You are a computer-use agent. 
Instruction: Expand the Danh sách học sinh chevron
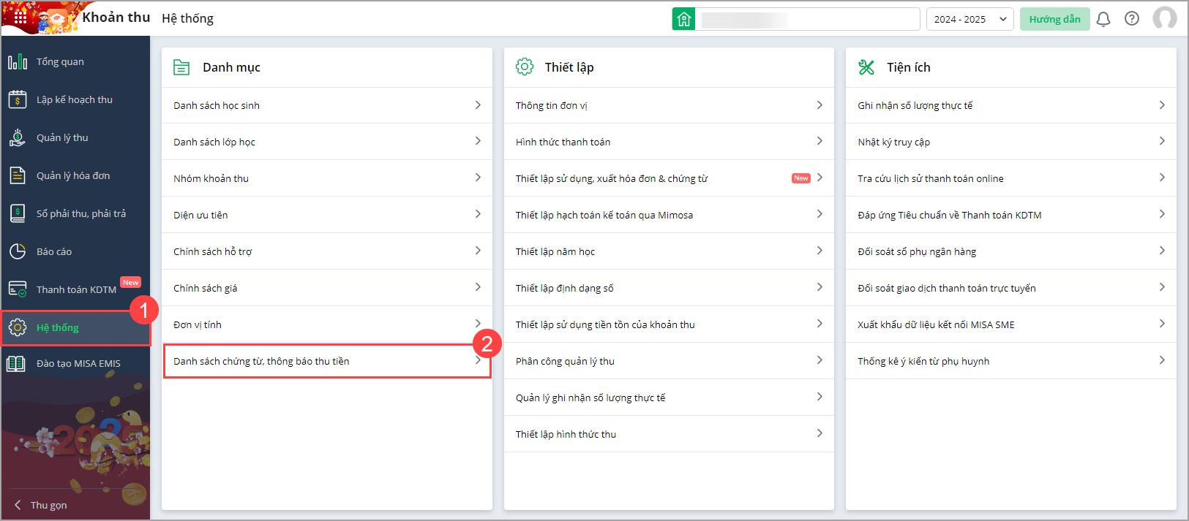pyautogui.click(x=478, y=105)
